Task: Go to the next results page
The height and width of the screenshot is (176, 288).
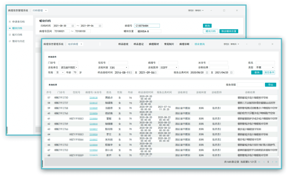Action: [272, 162]
